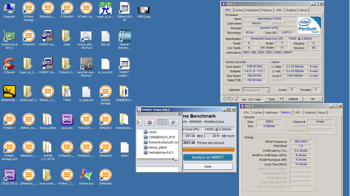
Task: Open the Computer desktop icon
Action: (x=9, y=10)
